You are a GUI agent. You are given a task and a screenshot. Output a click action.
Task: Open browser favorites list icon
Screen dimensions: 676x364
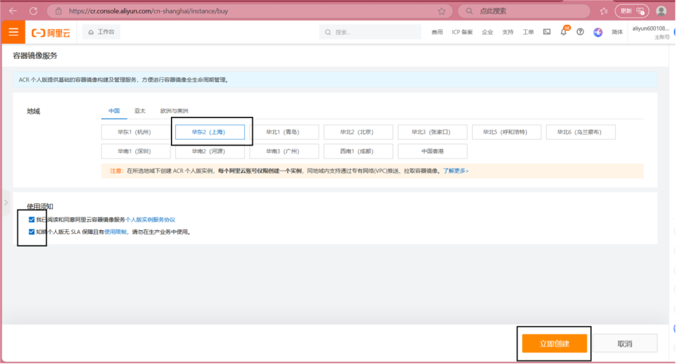pos(603,11)
